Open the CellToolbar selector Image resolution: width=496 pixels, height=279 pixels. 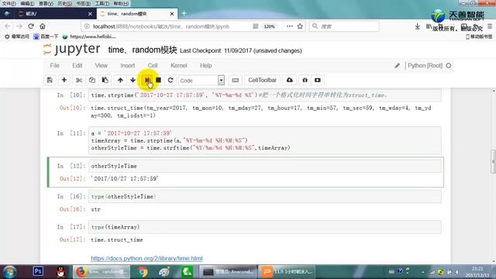click(262, 81)
